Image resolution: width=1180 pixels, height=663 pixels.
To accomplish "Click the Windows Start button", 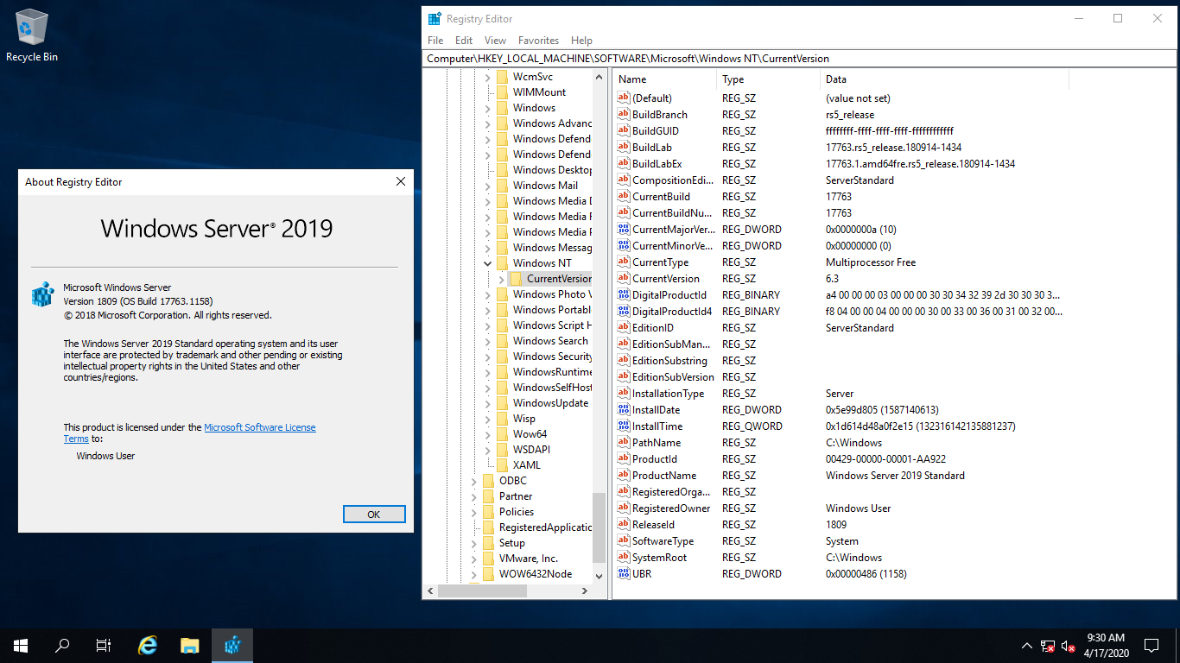I will click(21, 645).
